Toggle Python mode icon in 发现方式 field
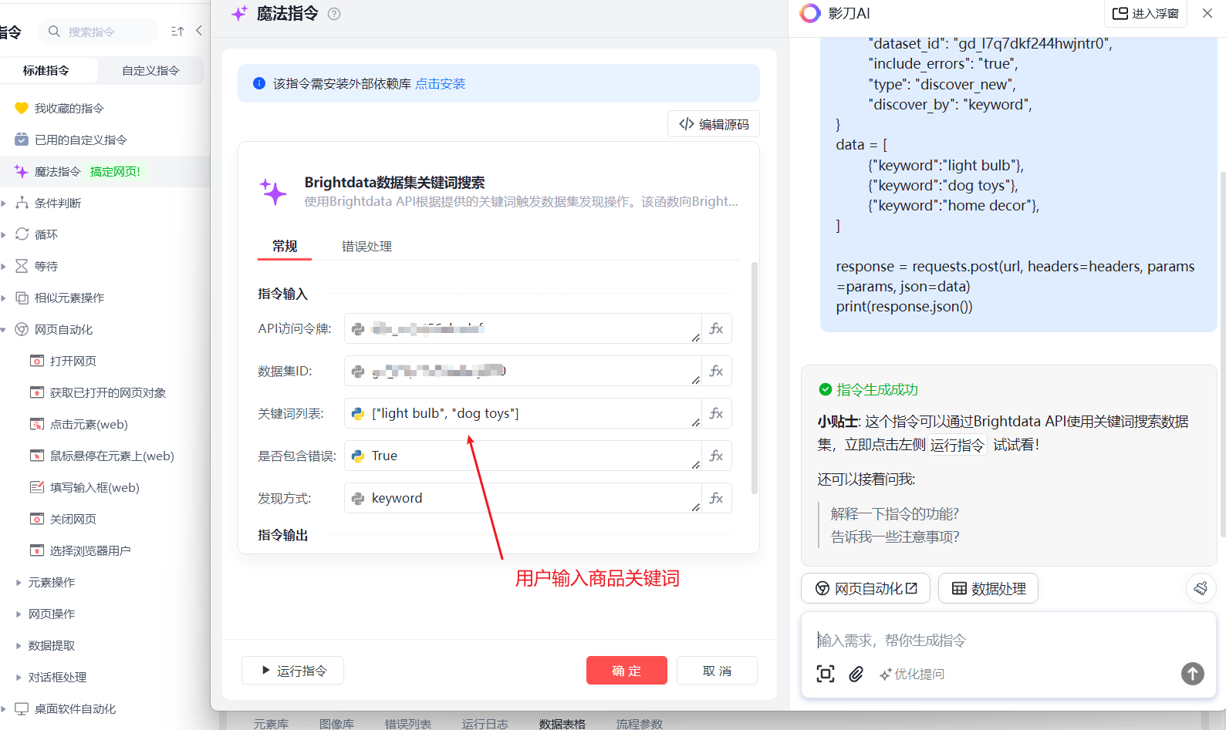The height and width of the screenshot is (730, 1226). tap(358, 498)
